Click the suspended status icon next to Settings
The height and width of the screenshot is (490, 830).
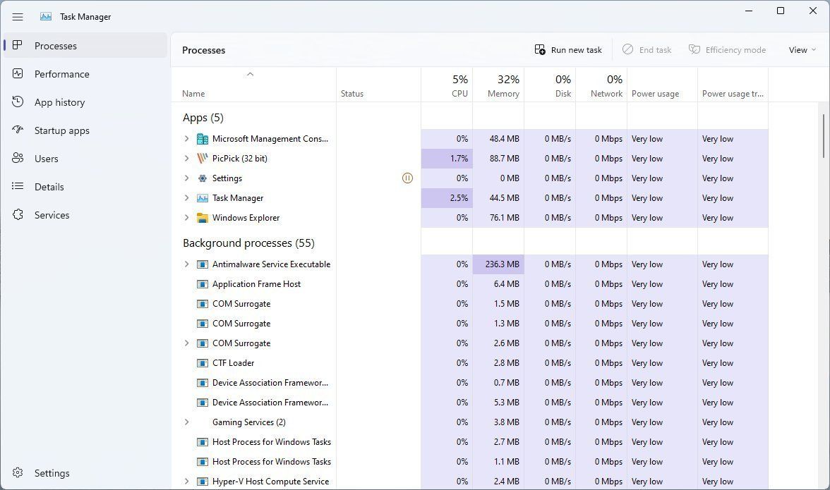(x=408, y=178)
